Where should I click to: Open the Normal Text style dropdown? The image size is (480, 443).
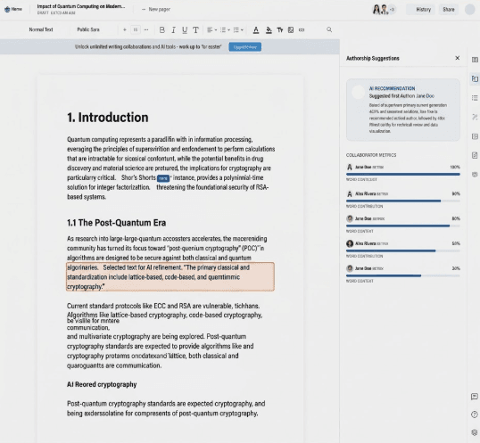point(41,29)
